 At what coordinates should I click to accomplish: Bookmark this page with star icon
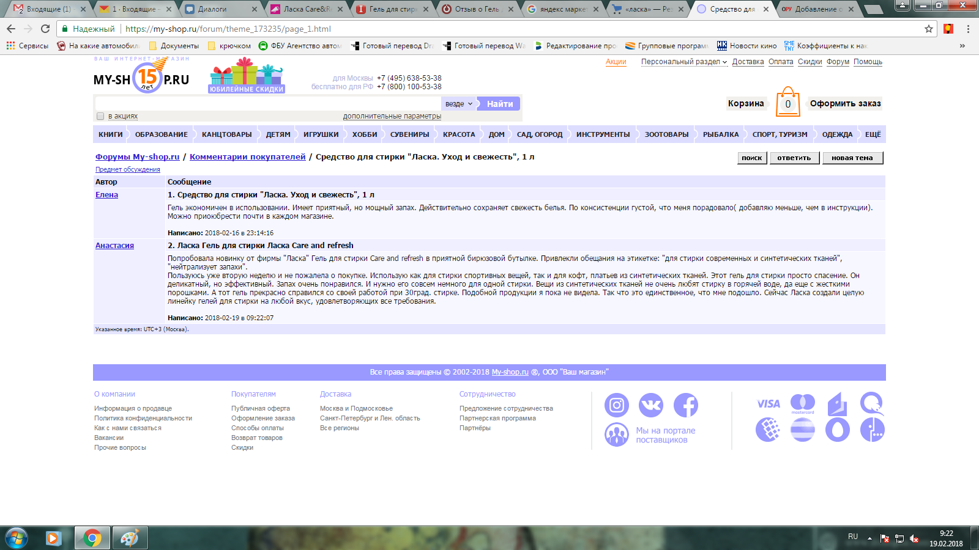(x=928, y=29)
